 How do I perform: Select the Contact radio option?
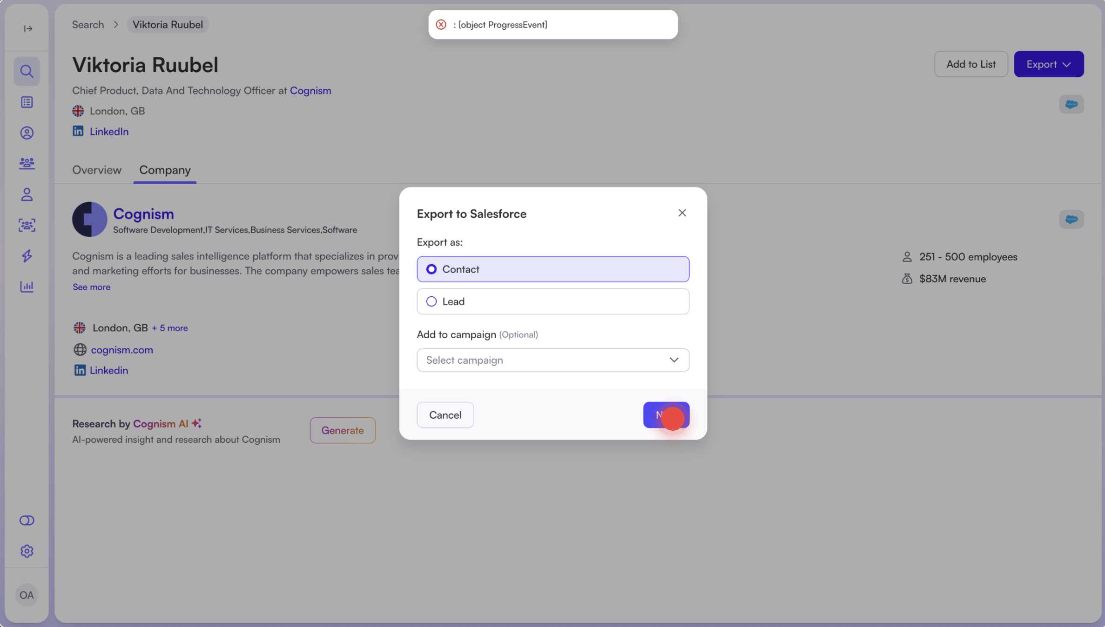point(431,269)
